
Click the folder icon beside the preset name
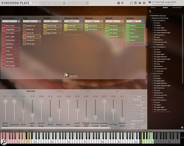coord(150,2)
